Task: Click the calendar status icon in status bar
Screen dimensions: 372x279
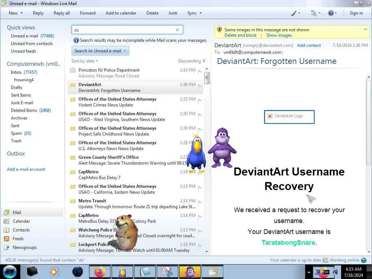Action: 325,260
